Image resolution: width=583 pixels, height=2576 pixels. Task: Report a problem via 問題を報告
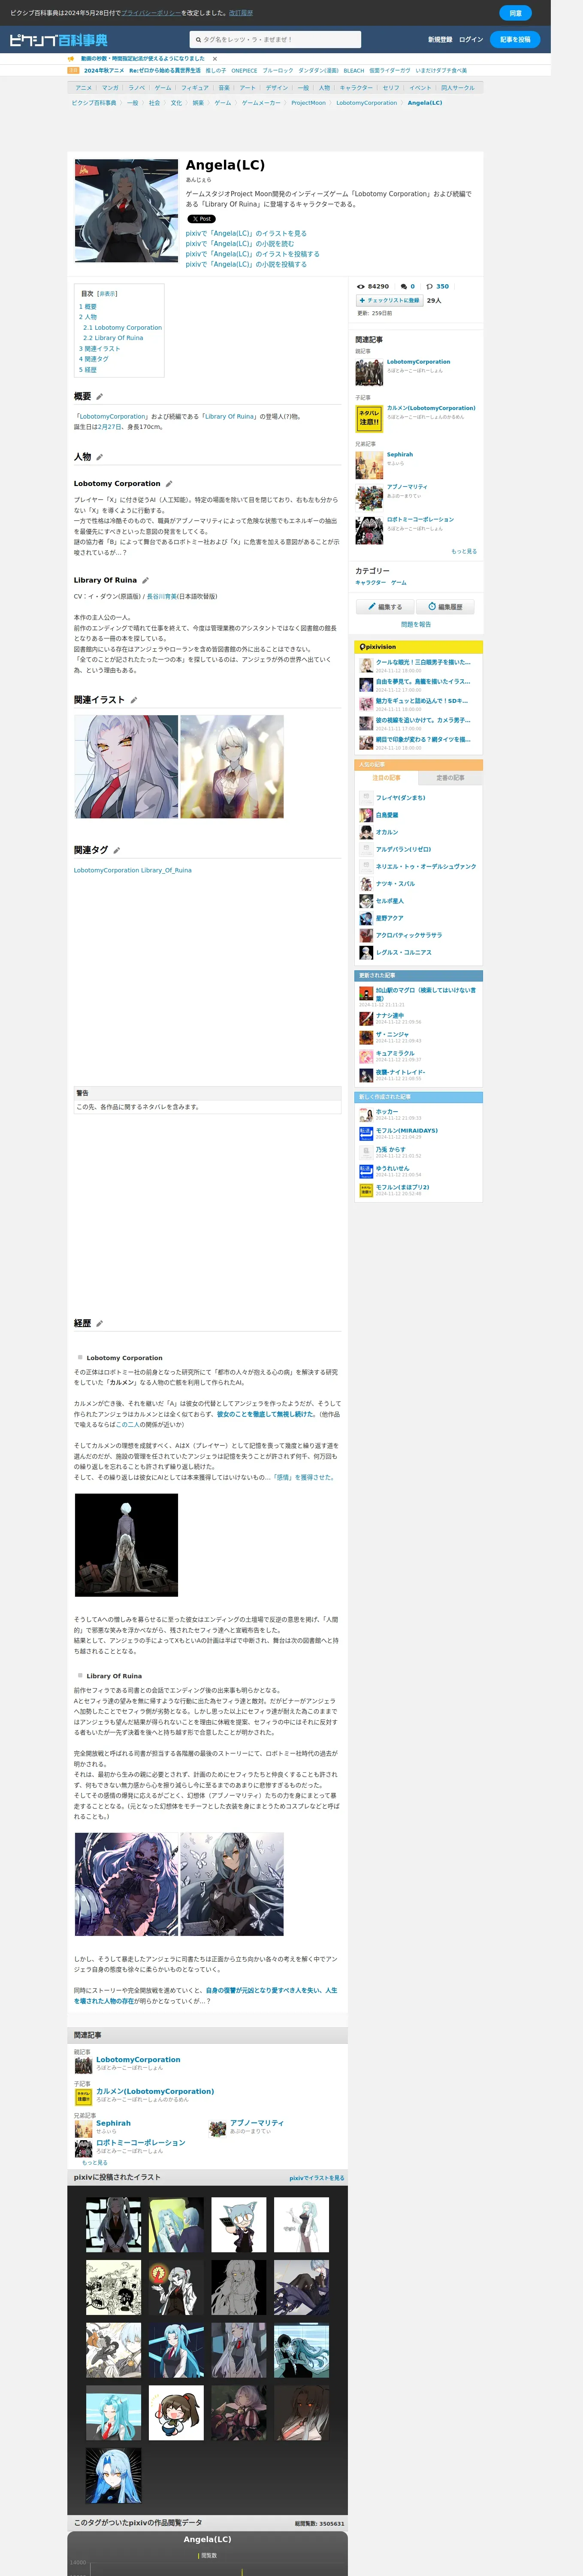click(x=416, y=624)
